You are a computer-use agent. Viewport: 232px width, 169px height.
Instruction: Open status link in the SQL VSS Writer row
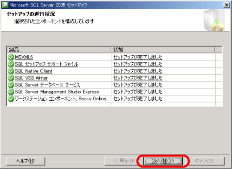click(x=138, y=78)
